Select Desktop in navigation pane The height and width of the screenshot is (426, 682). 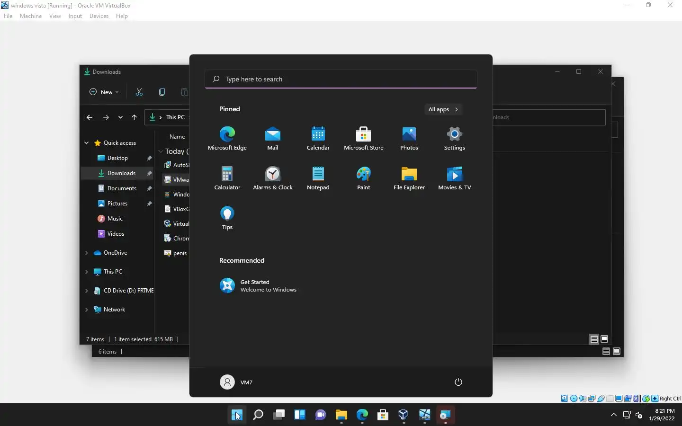(x=117, y=158)
